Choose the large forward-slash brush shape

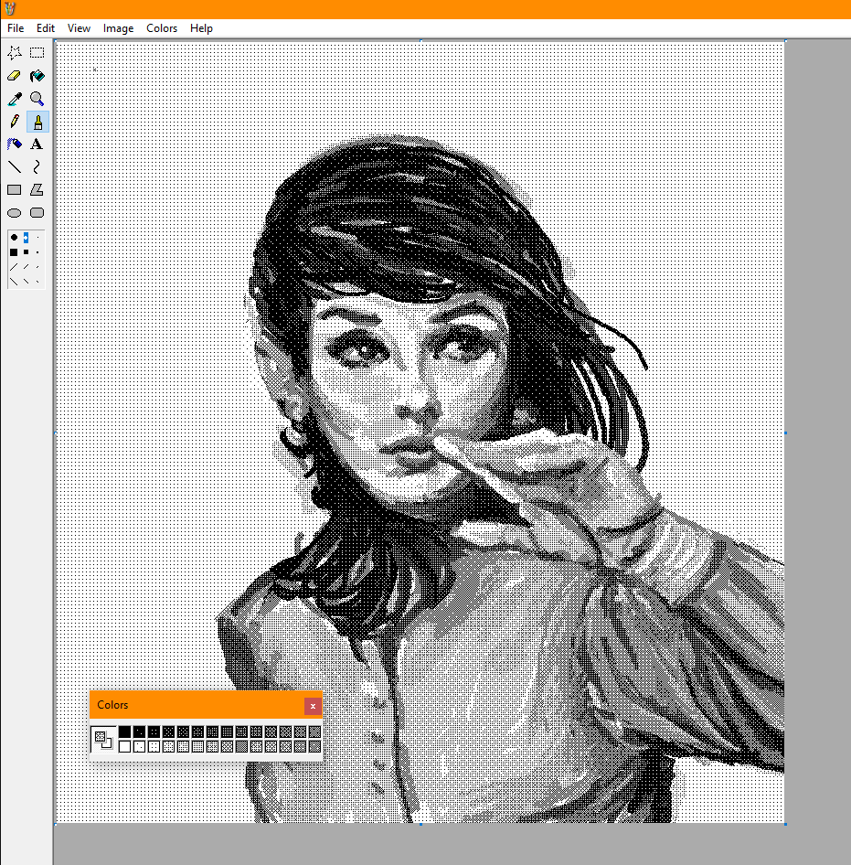[x=14, y=267]
